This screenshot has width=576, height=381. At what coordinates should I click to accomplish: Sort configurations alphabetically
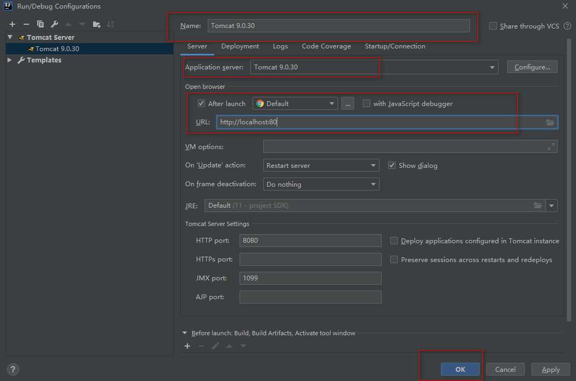(x=110, y=24)
